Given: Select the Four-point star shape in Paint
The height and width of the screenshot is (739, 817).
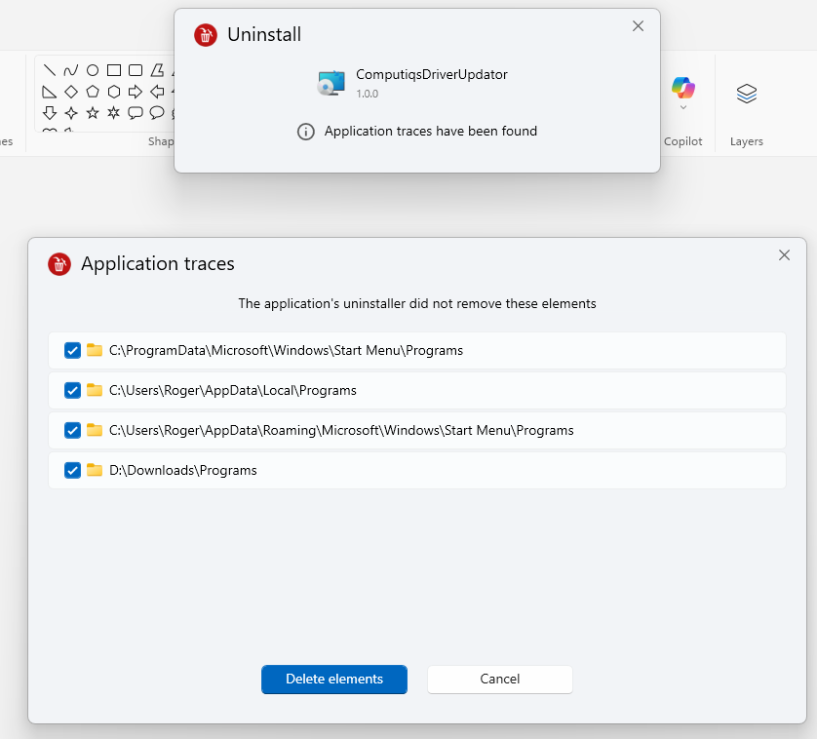Looking at the screenshot, I should tap(71, 112).
